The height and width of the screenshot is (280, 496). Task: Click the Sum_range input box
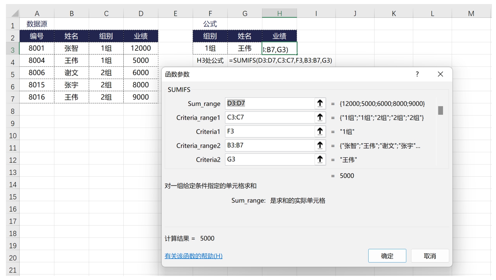269,104
